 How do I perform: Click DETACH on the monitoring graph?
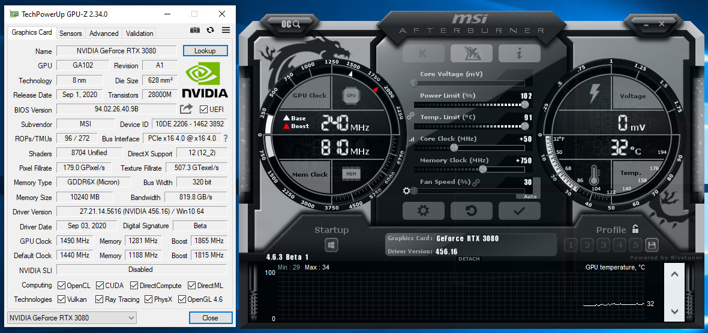(x=469, y=259)
